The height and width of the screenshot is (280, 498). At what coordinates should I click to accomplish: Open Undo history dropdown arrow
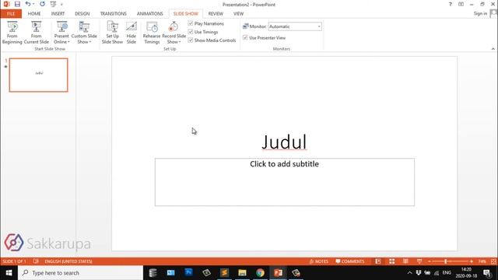33,4
